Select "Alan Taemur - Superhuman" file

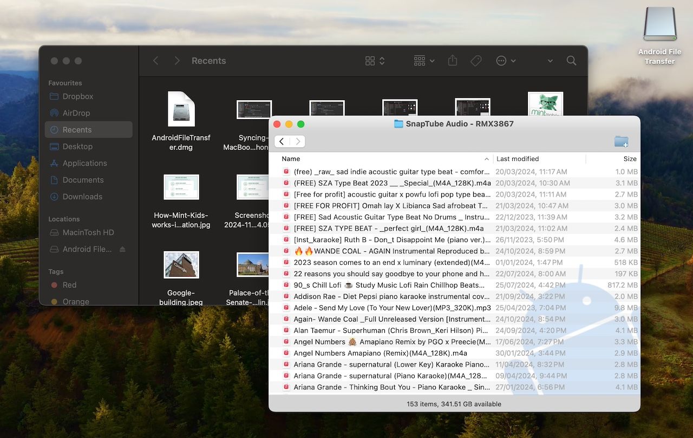[454, 331]
